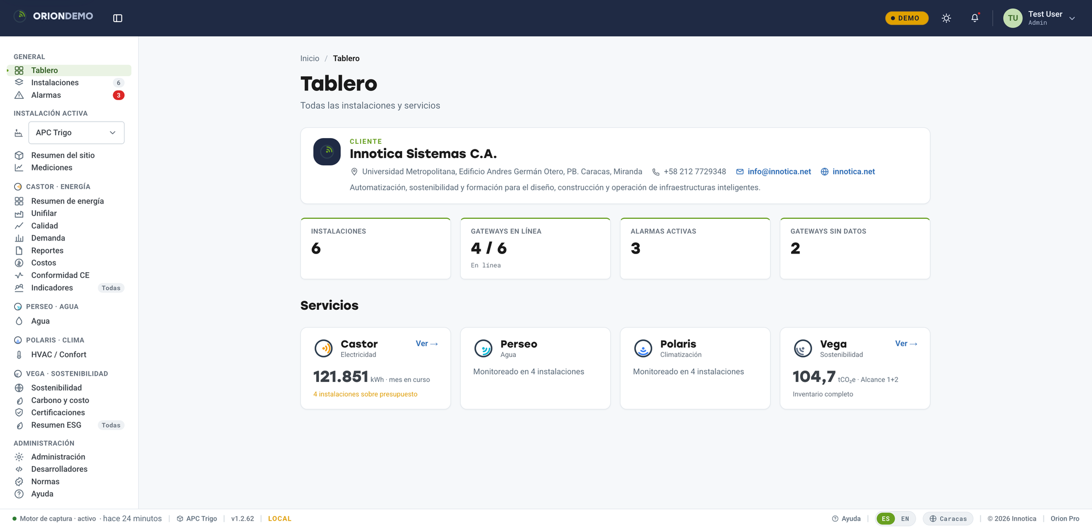This screenshot has width=1092, height=528.
Task: Click the info@innotica.net email link
Action: tap(779, 172)
